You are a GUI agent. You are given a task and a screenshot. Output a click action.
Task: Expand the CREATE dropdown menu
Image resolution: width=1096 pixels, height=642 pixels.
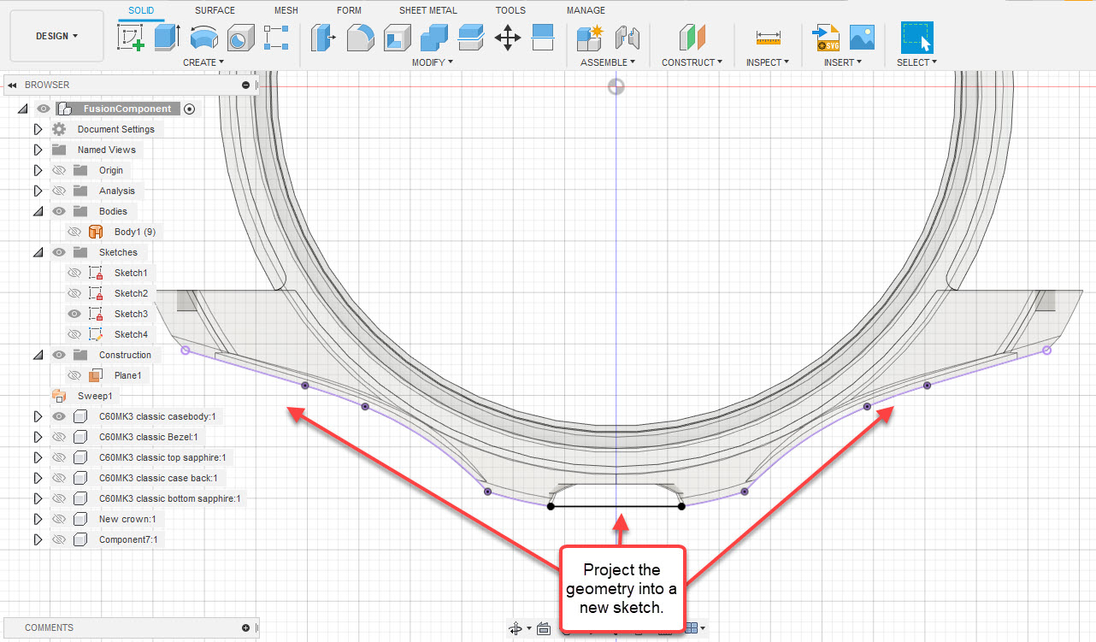pyautogui.click(x=203, y=62)
